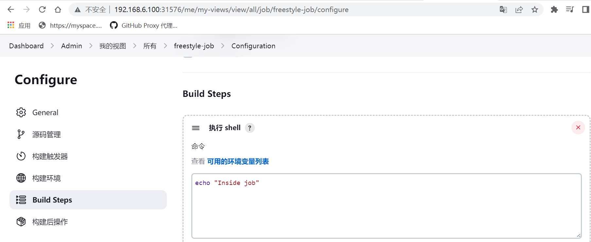The width and height of the screenshot is (591, 242).
Task: Click the textarea resize handle
Action: tap(578, 235)
